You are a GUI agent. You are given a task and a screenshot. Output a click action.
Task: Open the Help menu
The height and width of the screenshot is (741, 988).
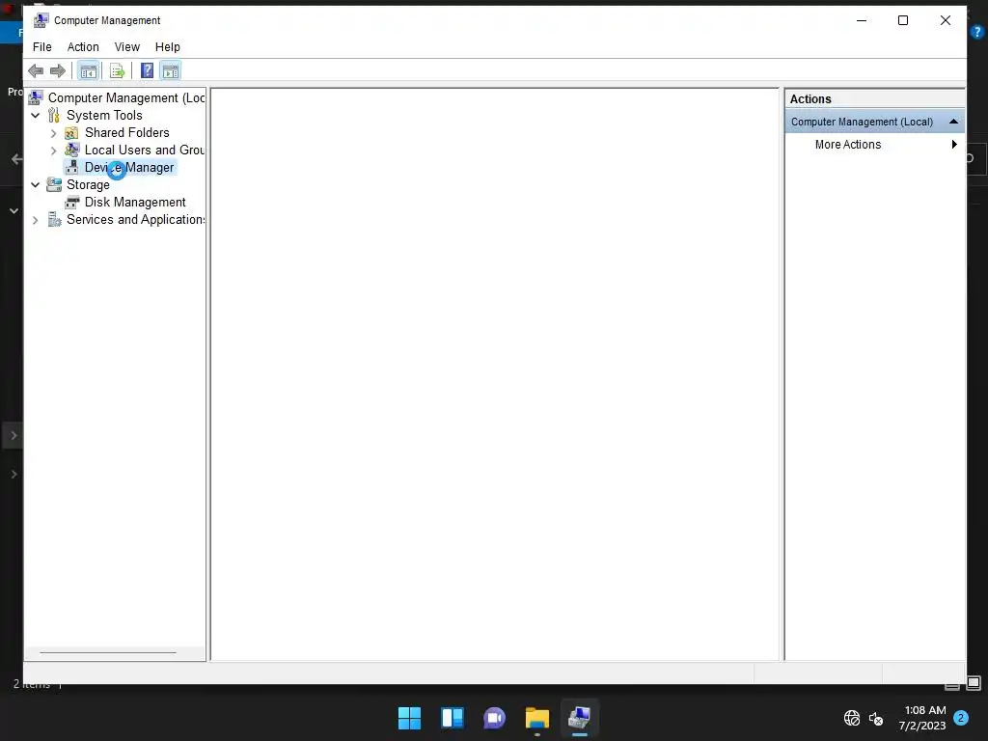[168, 47]
